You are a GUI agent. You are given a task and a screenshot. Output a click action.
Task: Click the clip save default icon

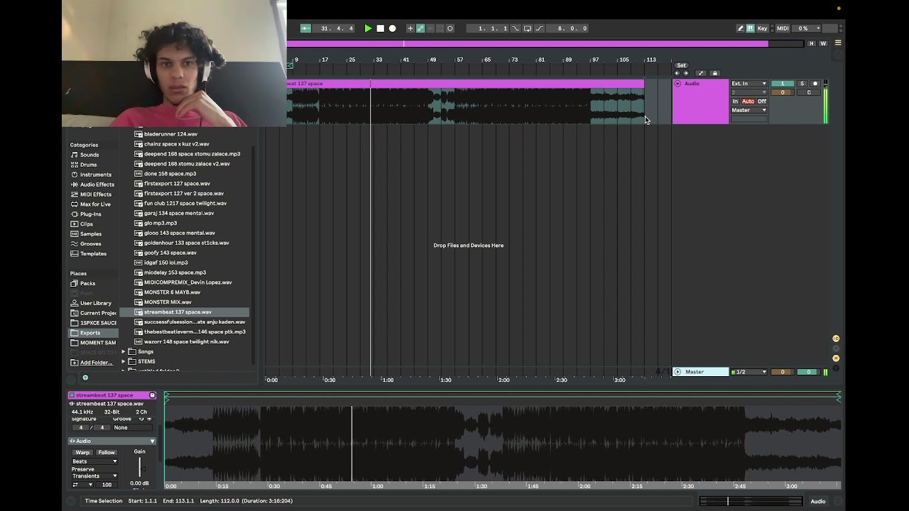pos(152,395)
